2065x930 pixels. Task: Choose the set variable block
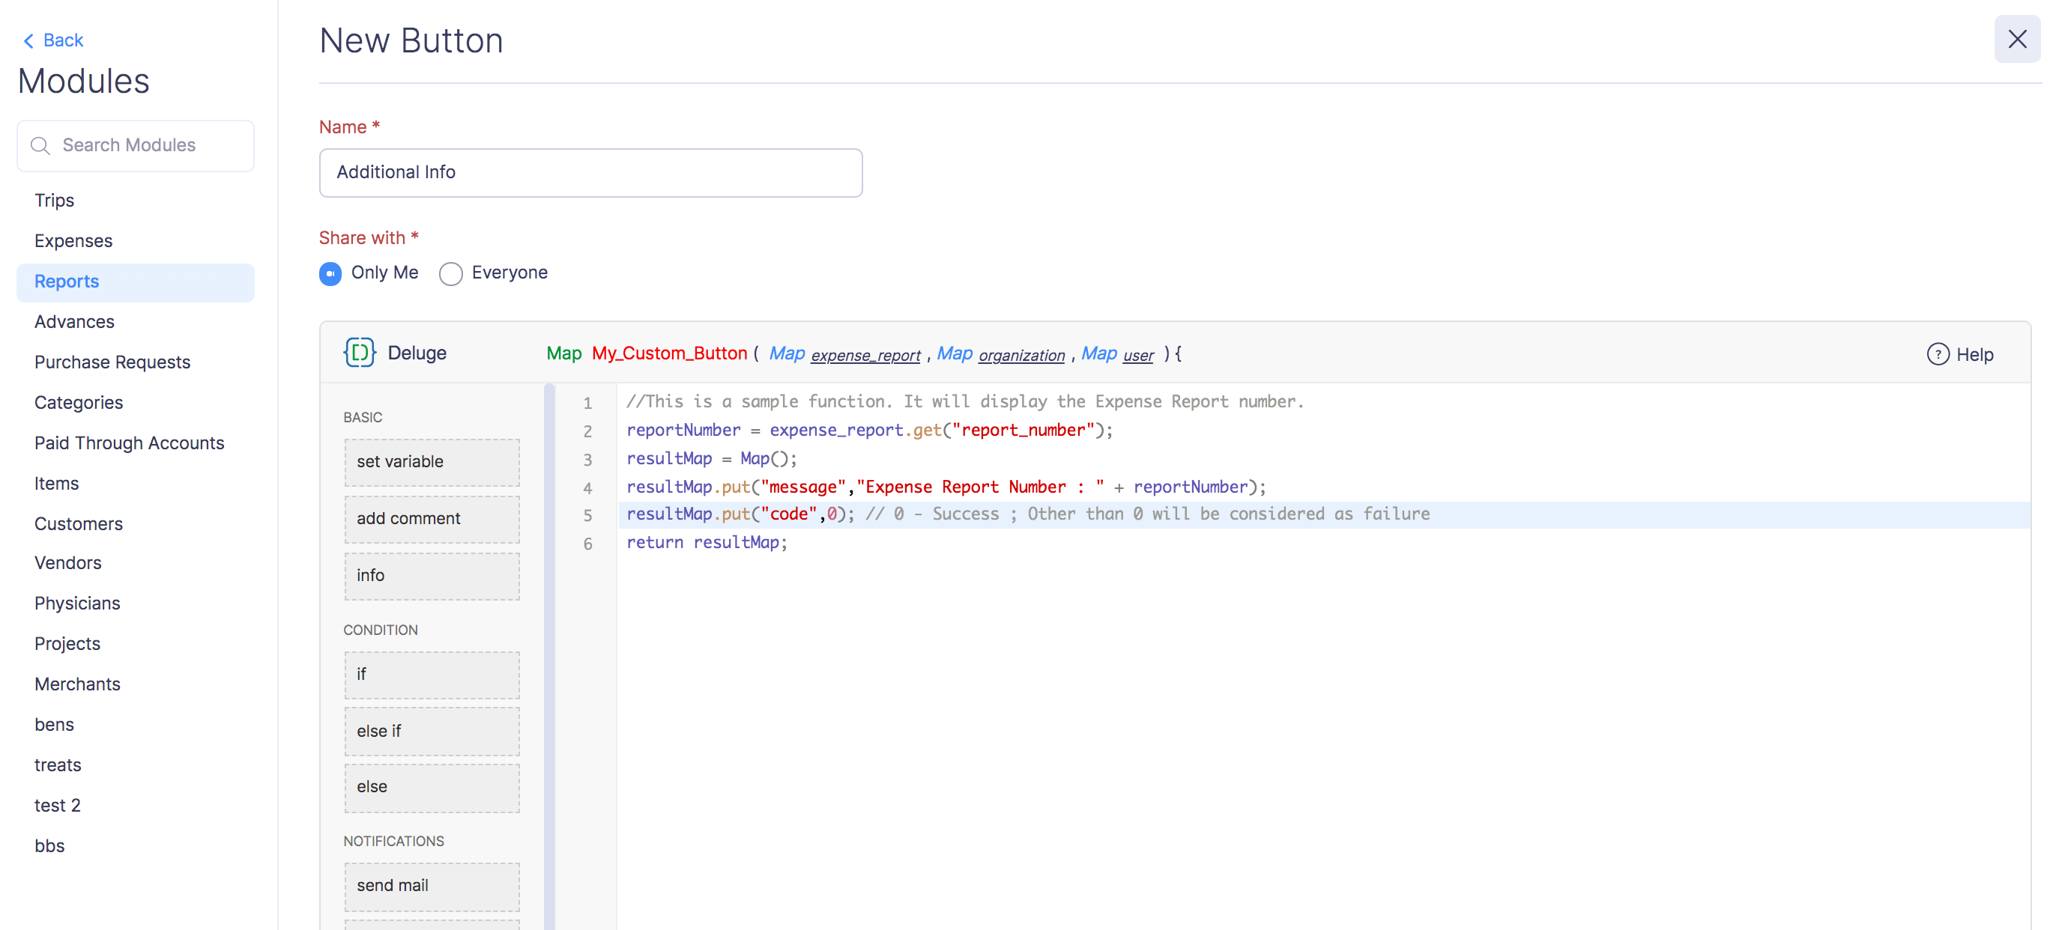pos(432,461)
